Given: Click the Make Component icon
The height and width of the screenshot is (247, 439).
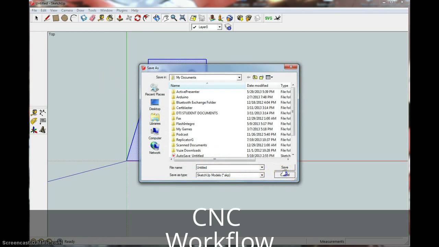Looking at the screenshot, I should pos(84,18).
